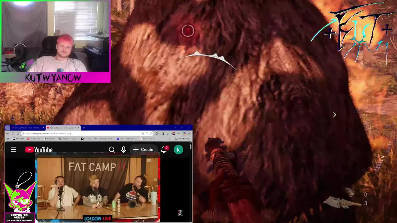Open the YouTube hamburger guide menu
Image resolution: width=397 pixels, height=223 pixels.
tap(13, 150)
